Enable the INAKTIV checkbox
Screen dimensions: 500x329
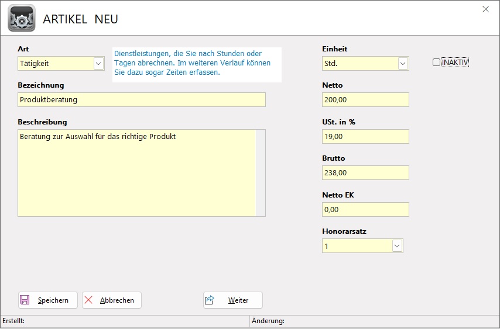click(436, 63)
